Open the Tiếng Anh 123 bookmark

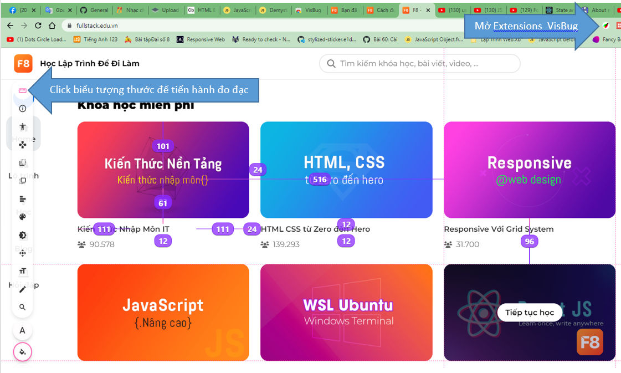(95, 39)
